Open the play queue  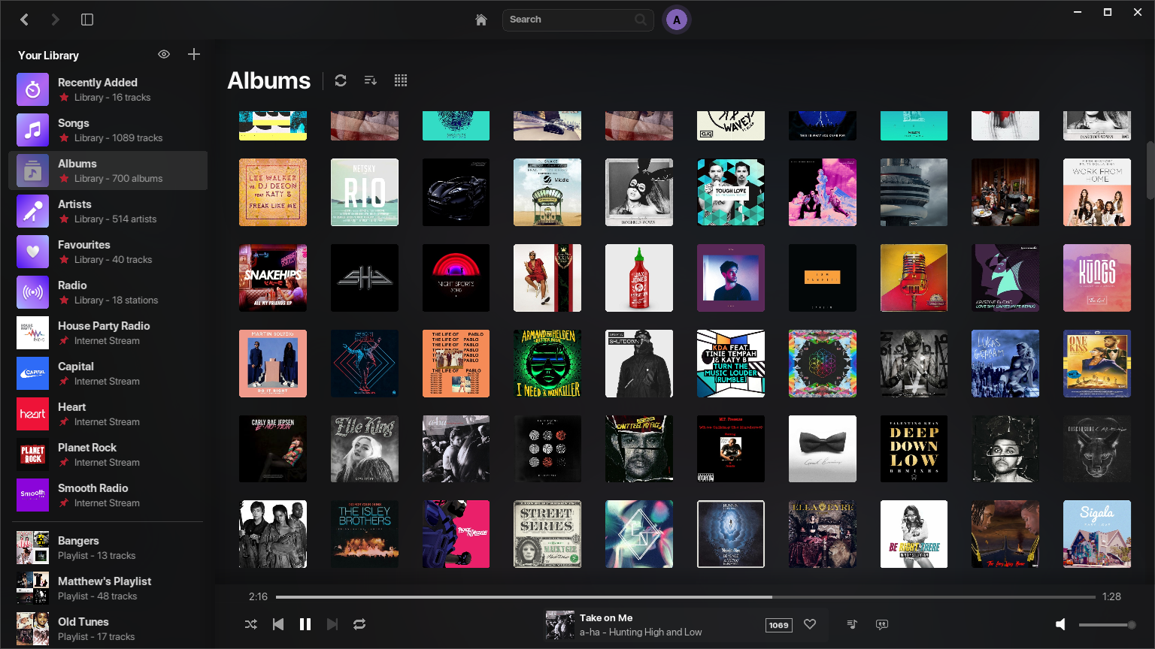coord(852,624)
